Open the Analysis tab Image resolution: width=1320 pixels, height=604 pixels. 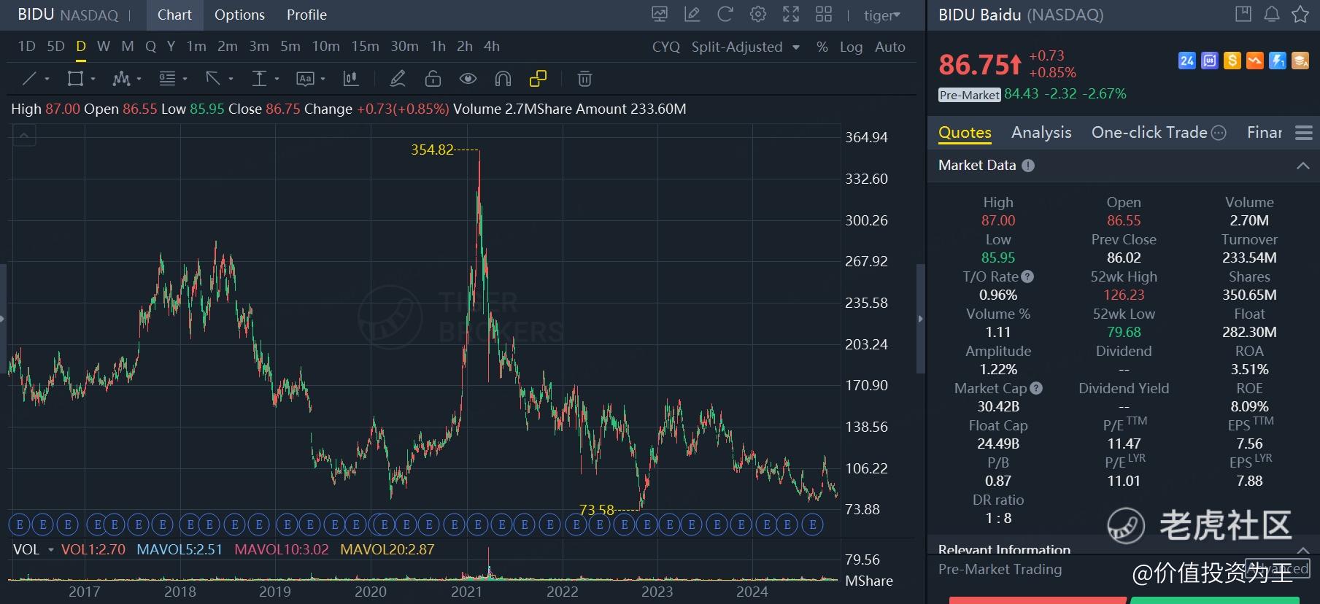[x=1041, y=133]
